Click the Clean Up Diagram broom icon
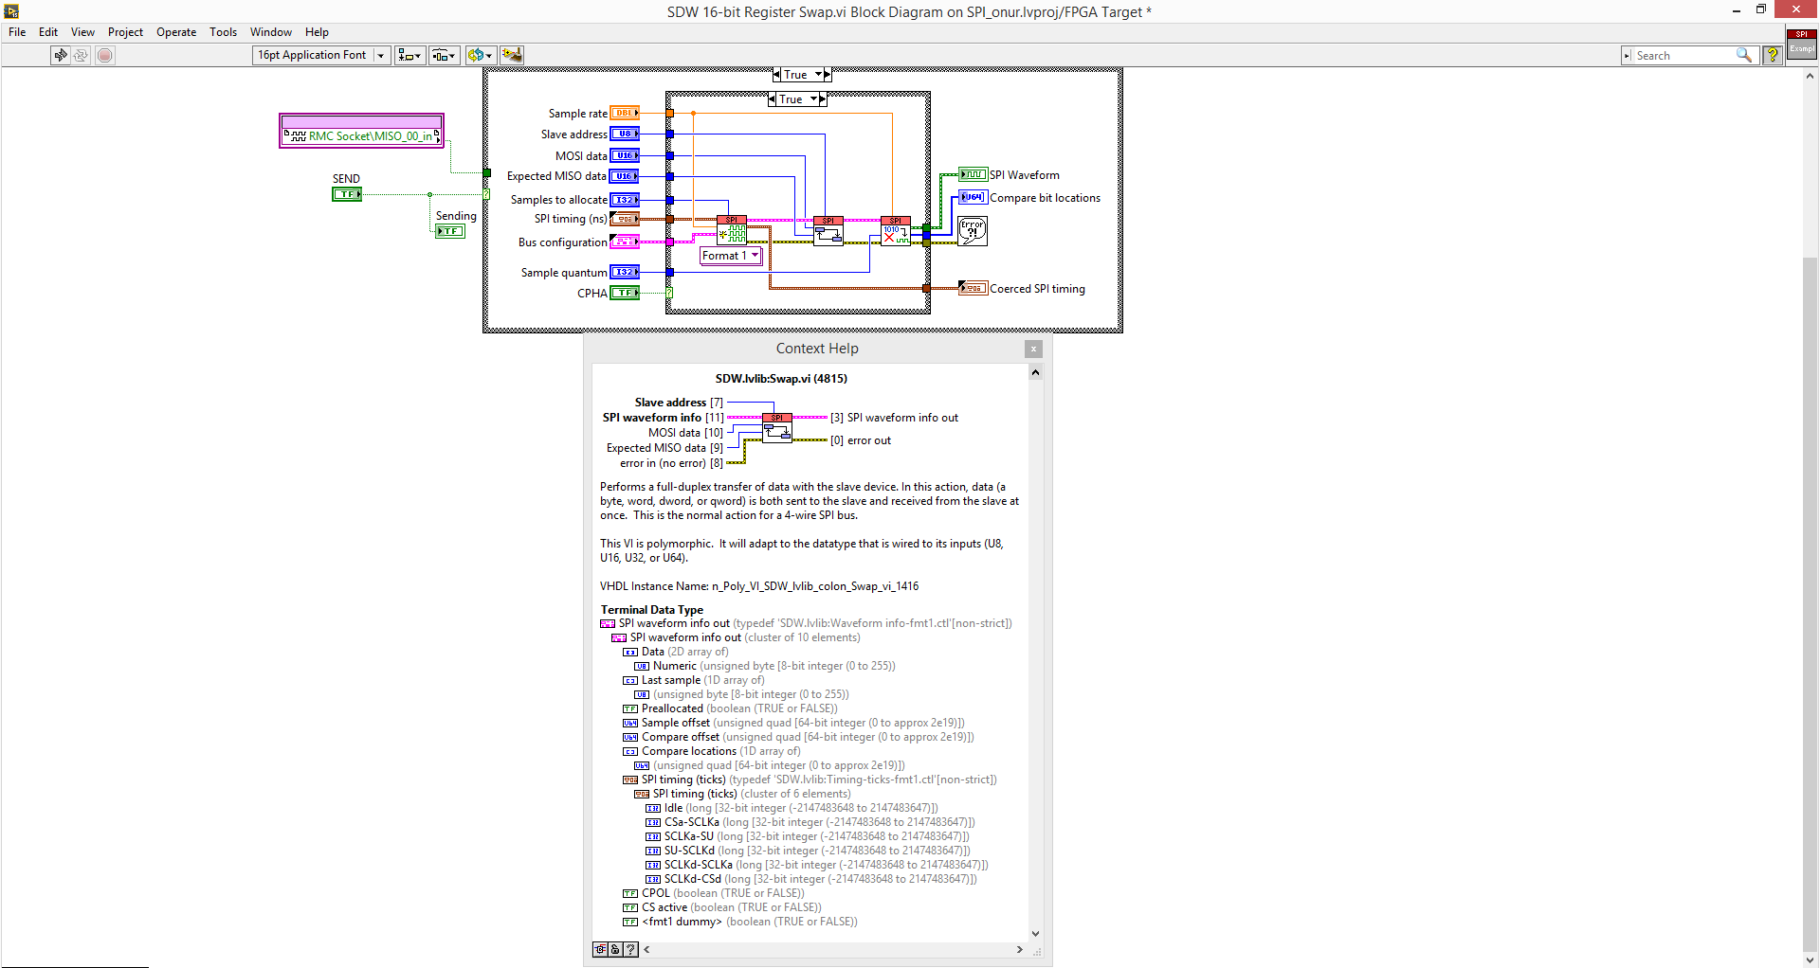This screenshot has height=968, width=1820. click(512, 55)
